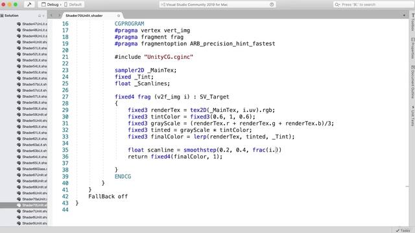
Task: Select the Shader70Unlit.shader editor tab
Action: [x=84, y=16]
